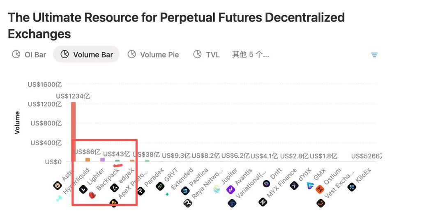Click the orange Ostium logo icon
424x218 pixels.
320,190
